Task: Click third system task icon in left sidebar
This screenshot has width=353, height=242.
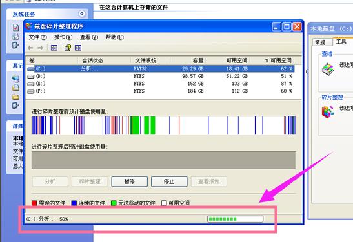Action: tap(15, 45)
